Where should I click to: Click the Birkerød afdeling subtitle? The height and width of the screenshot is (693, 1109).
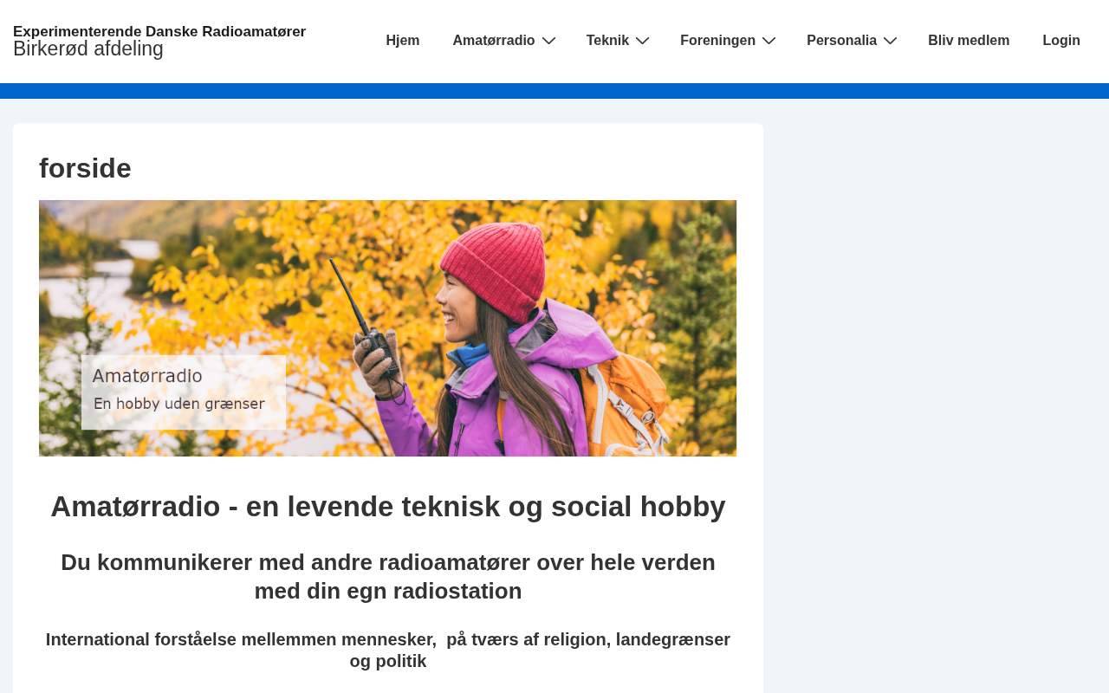tap(88, 49)
